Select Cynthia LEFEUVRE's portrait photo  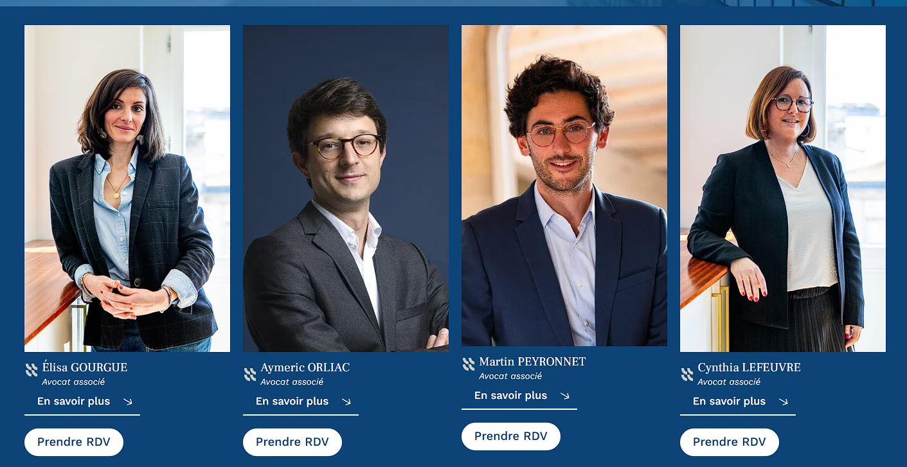[x=783, y=188]
